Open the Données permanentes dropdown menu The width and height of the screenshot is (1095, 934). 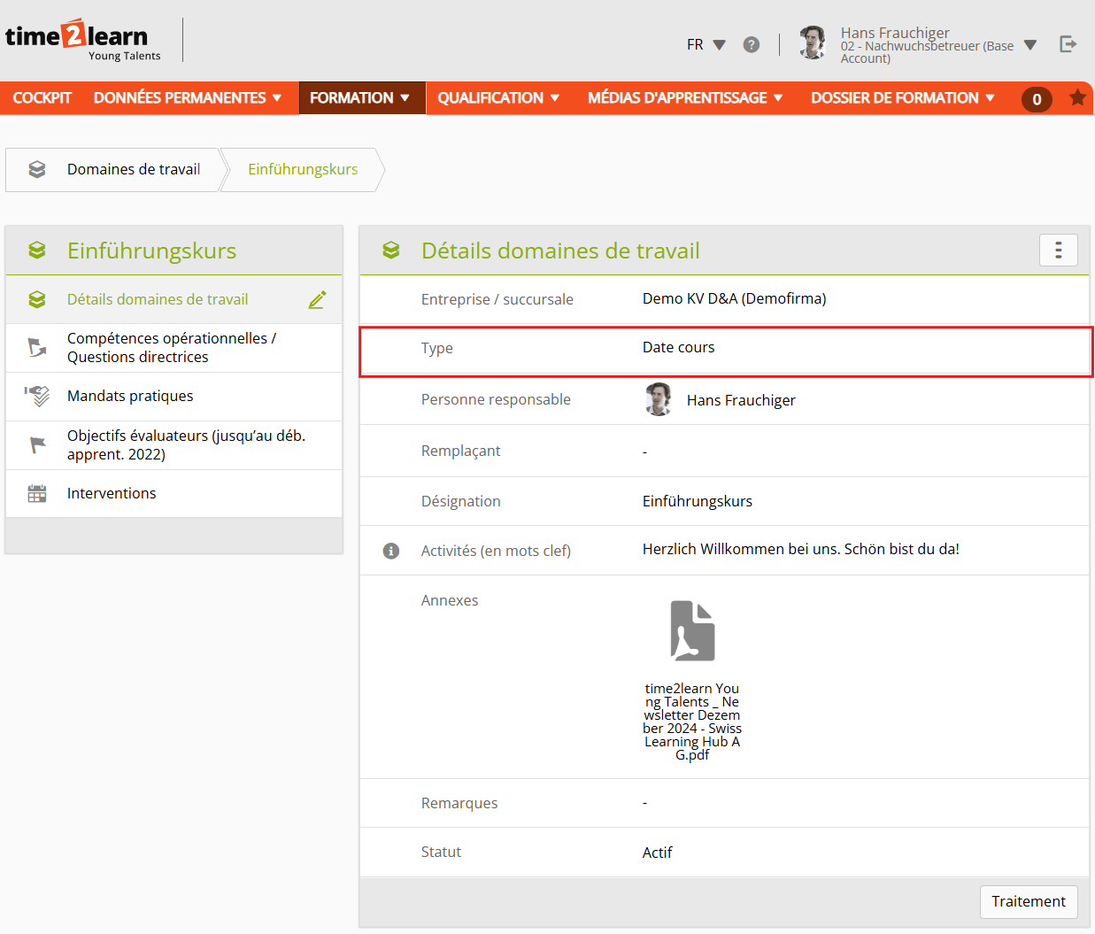click(187, 98)
